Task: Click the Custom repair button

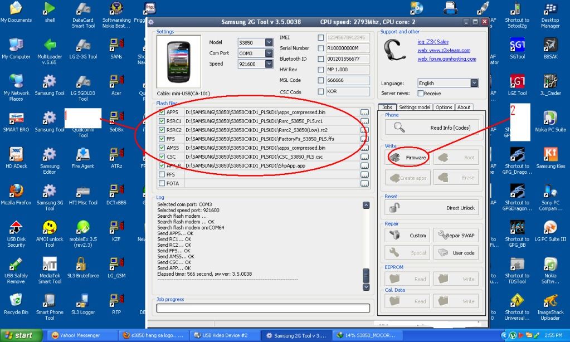Action: click(407, 236)
